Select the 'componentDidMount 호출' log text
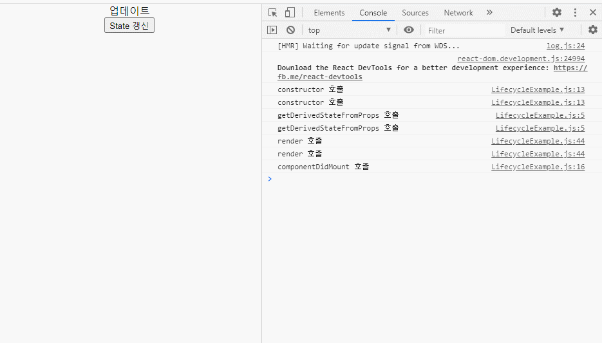This screenshot has height=343, width=602. click(323, 167)
